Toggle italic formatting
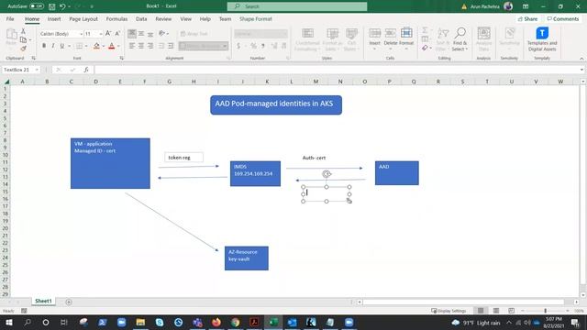Image resolution: width=587 pixels, height=330 pixels. pos(53,46)
